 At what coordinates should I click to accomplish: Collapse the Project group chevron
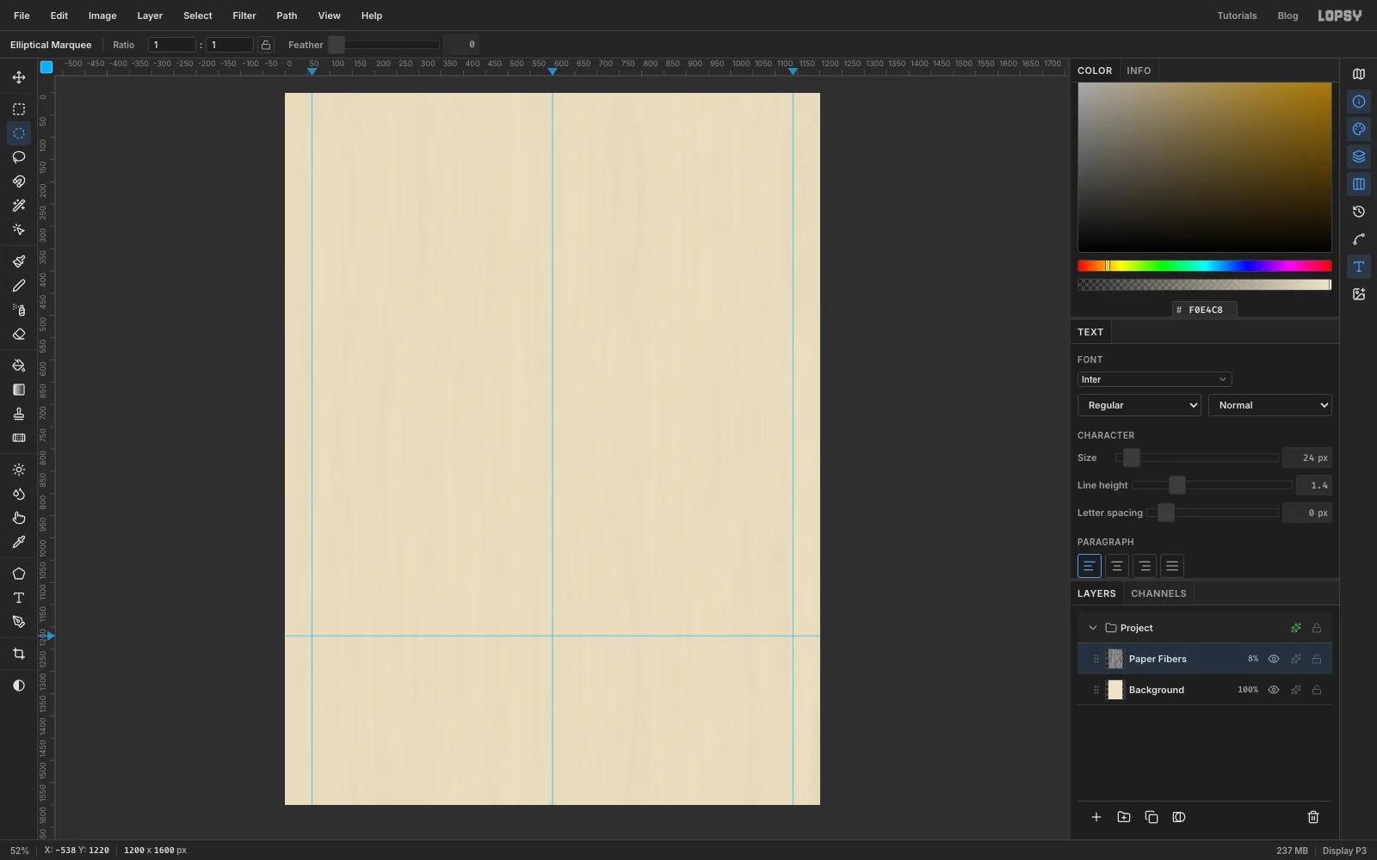click(1093, 628)
